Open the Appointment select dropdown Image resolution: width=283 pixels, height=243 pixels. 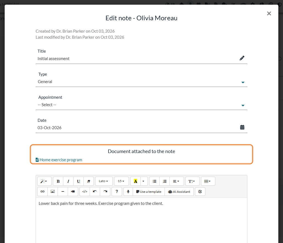(x=141, y=105)
